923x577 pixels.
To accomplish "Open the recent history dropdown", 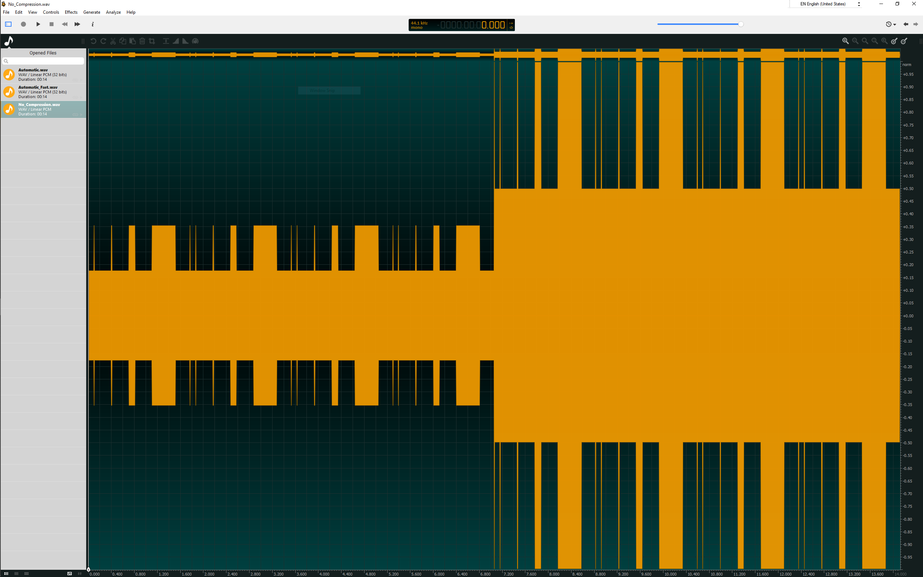I will pyautogui.click(x=891, y=24).
